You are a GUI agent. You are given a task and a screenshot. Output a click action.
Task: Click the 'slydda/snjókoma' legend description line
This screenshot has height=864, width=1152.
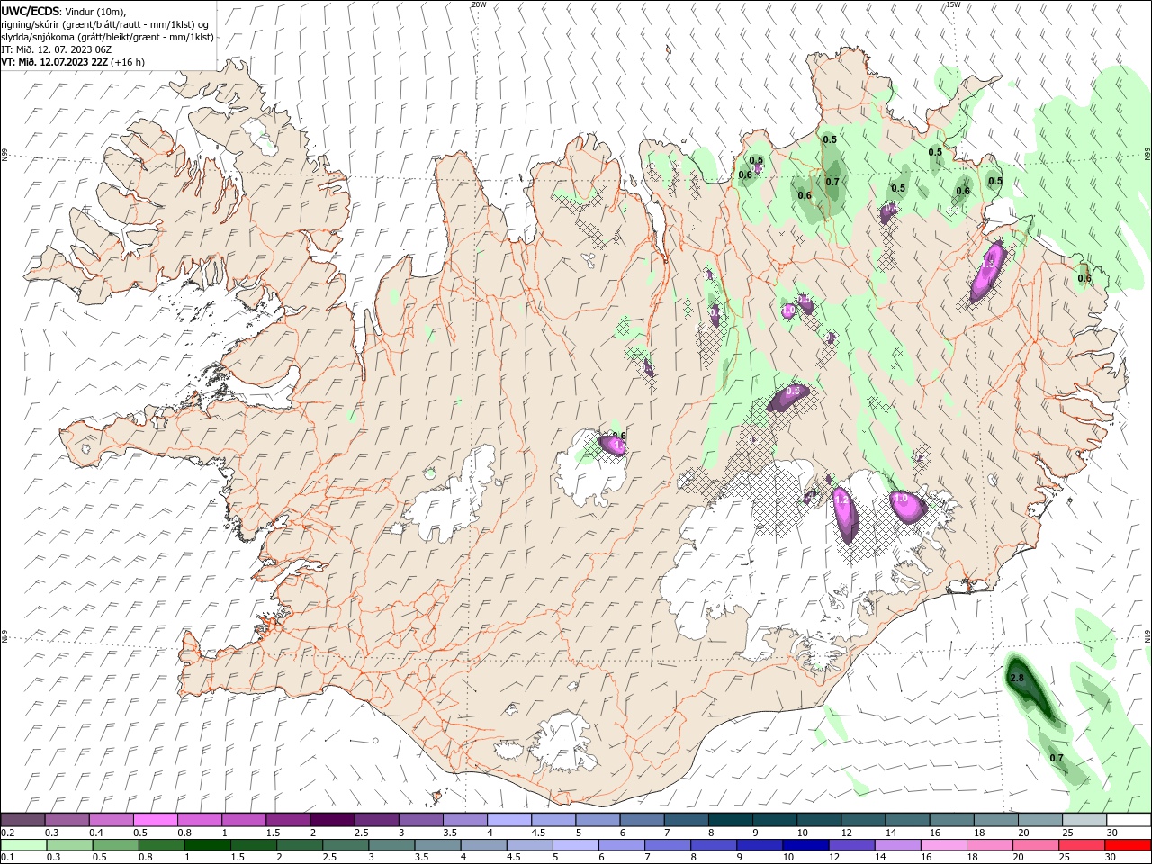pyautogui.click(x=107, y=37)
